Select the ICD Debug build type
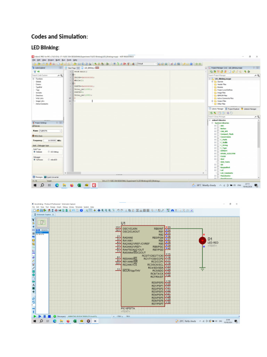267x357 pixels. 49,152
